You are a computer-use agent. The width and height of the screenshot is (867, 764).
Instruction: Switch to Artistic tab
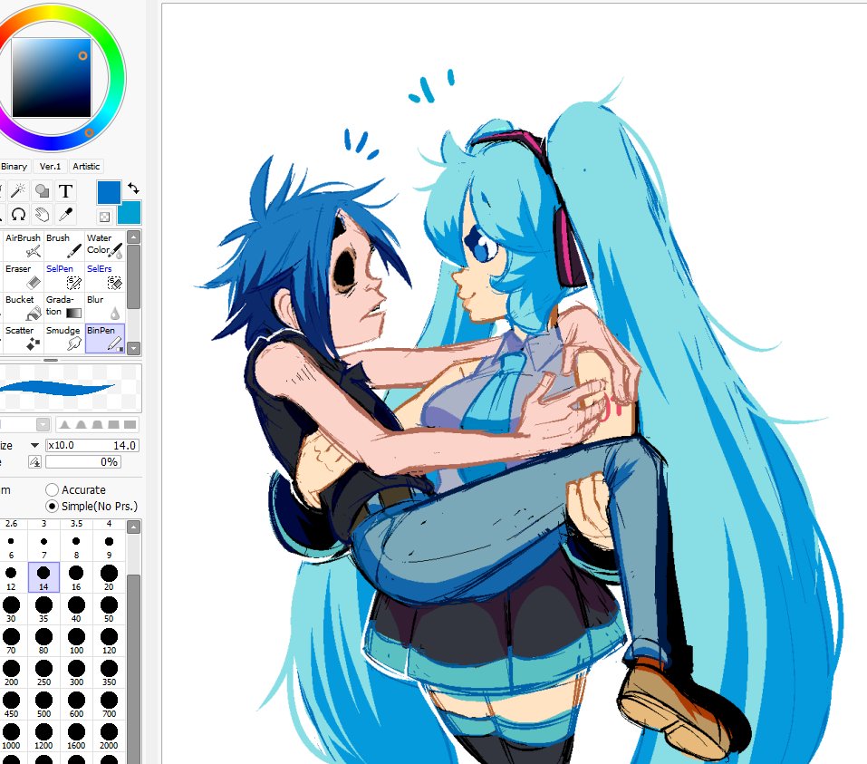point(86,166)
